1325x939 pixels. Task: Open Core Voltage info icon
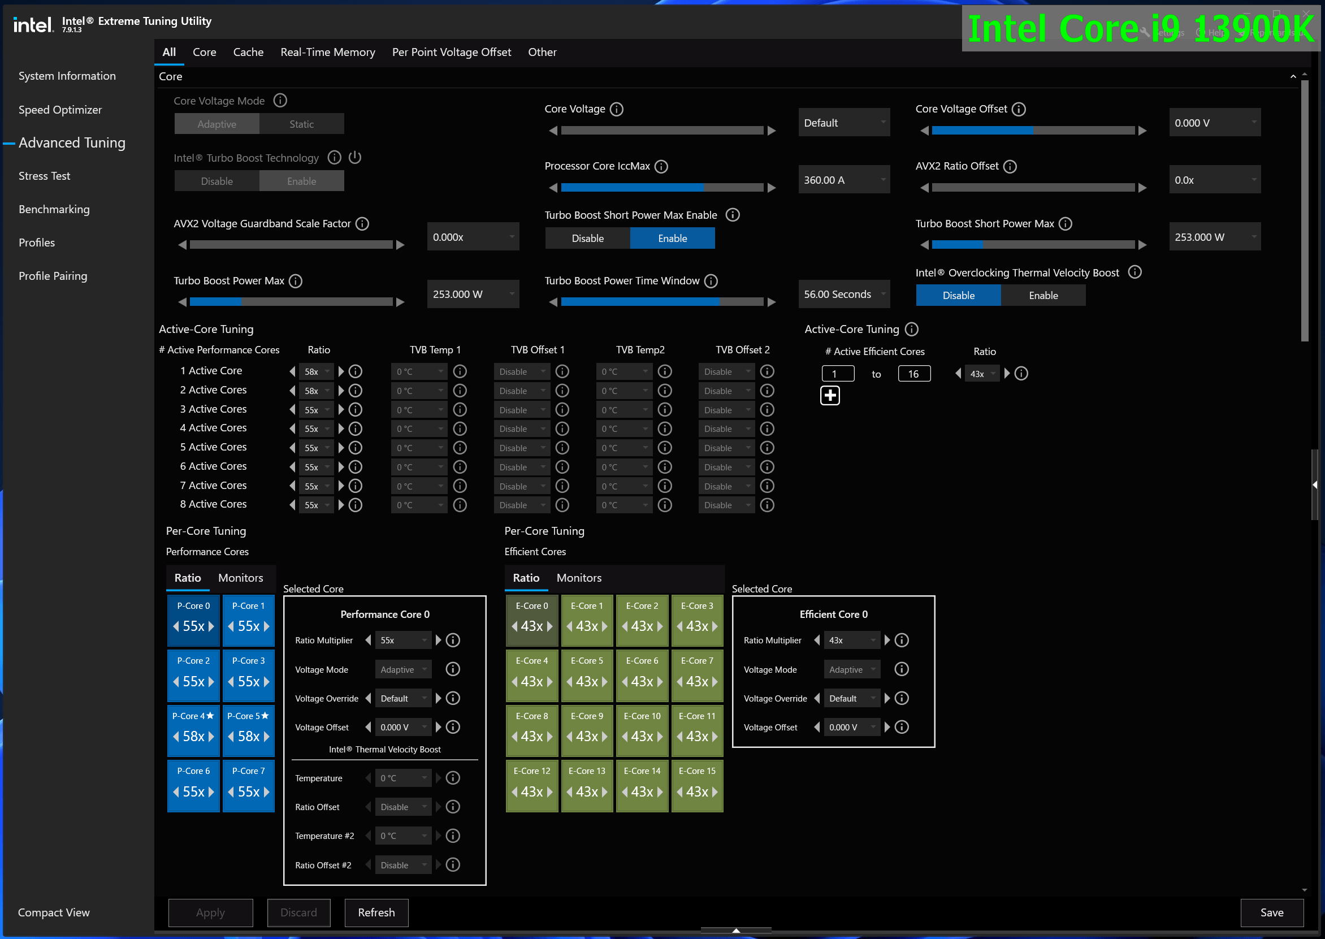point(617,109)
